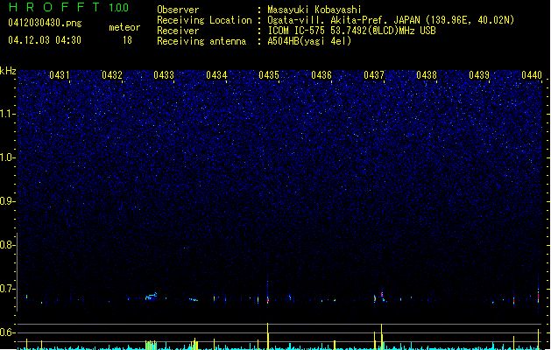Click the 0434 time marker

click(216, 75)
